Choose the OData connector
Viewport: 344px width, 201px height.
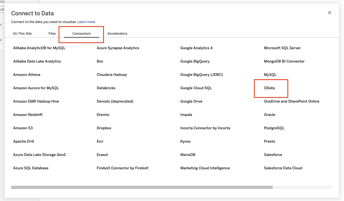[x=269, y=88]
